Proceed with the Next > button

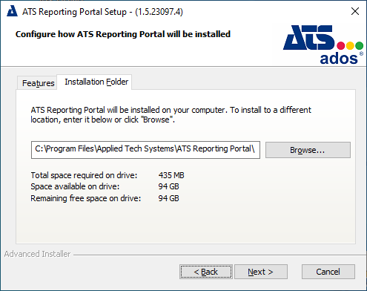(x=261, y=272)
